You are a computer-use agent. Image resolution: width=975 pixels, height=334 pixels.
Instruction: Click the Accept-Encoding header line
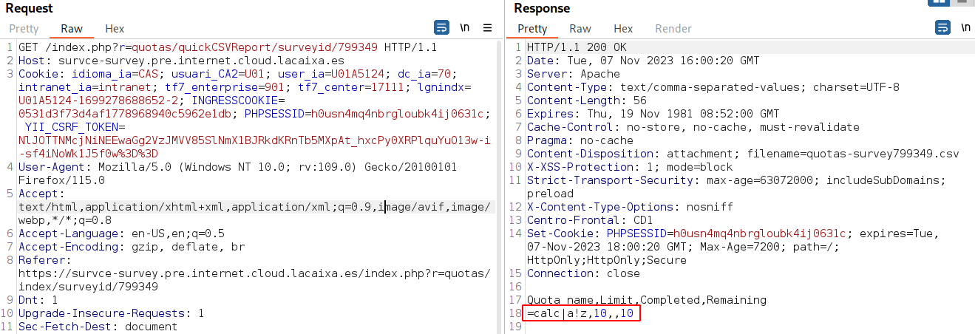point(132,247)
